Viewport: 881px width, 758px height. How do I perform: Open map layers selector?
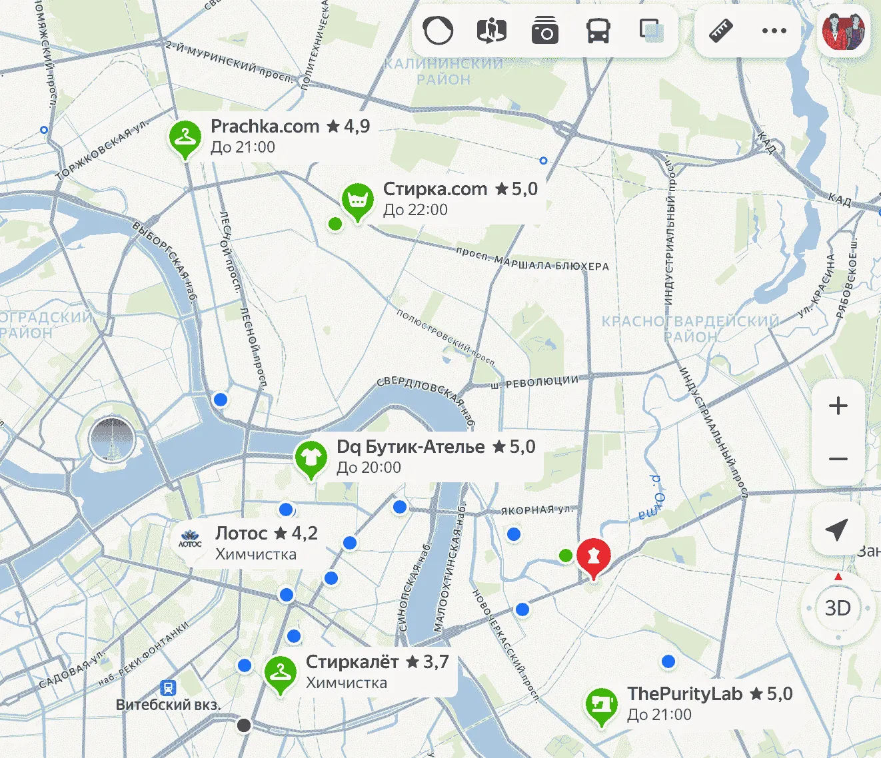click(651, 31)
